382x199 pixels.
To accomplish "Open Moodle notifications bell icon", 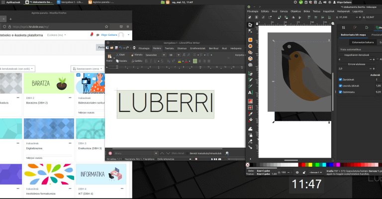I will click(91, 35).
